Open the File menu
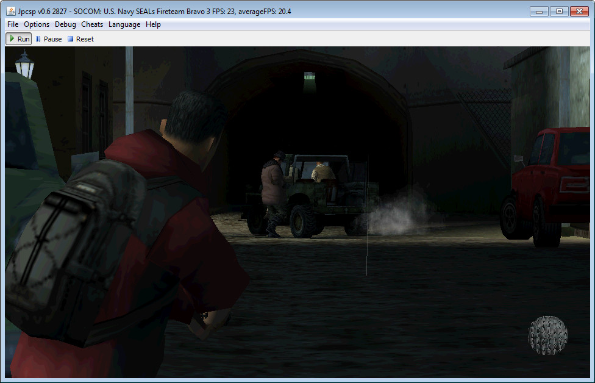The width and height of the screenshot is (595, 383). click(13, 24)
